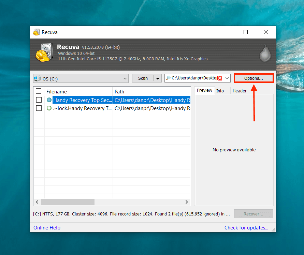Click the Recover... button
This screenshot has height=255, width=304.
coord(254,214)
